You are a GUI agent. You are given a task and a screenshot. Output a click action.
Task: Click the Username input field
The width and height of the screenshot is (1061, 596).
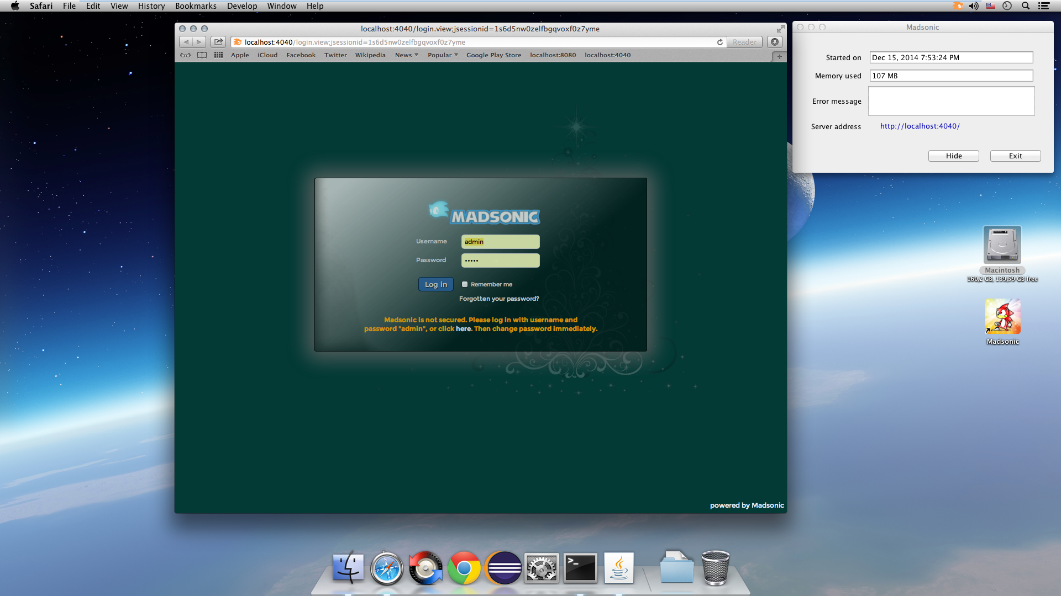pos(500,242)
